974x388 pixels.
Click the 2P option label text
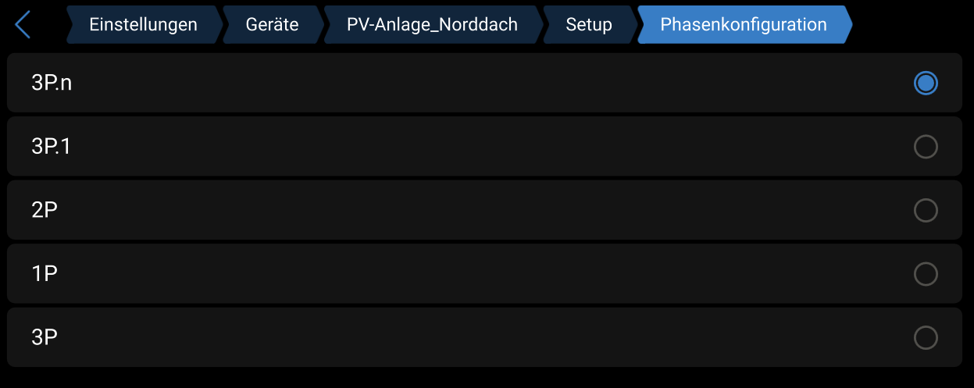[x=45, y=211]
